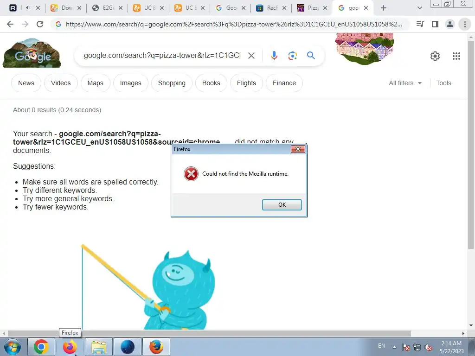Show hidden system tray icons

coord(394,347)
